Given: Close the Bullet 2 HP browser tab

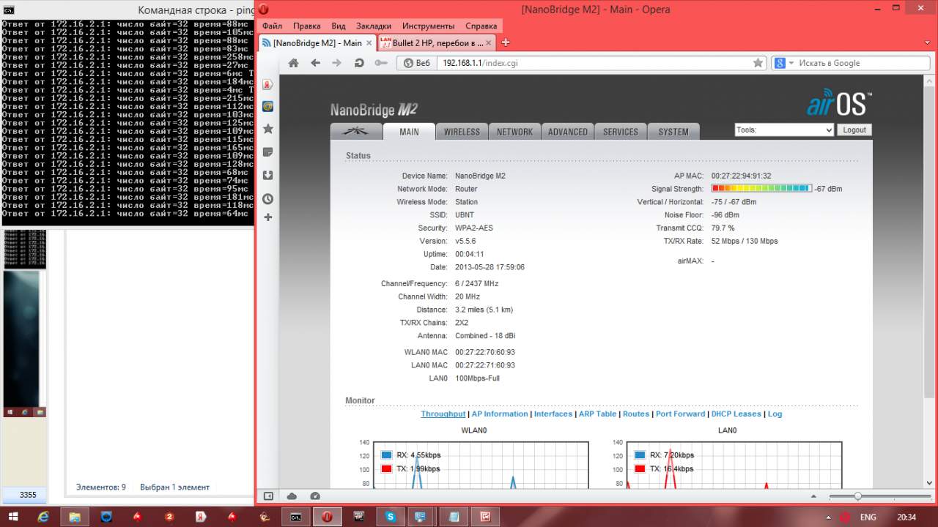Looking at the screenshot, I should coord(490,42).
